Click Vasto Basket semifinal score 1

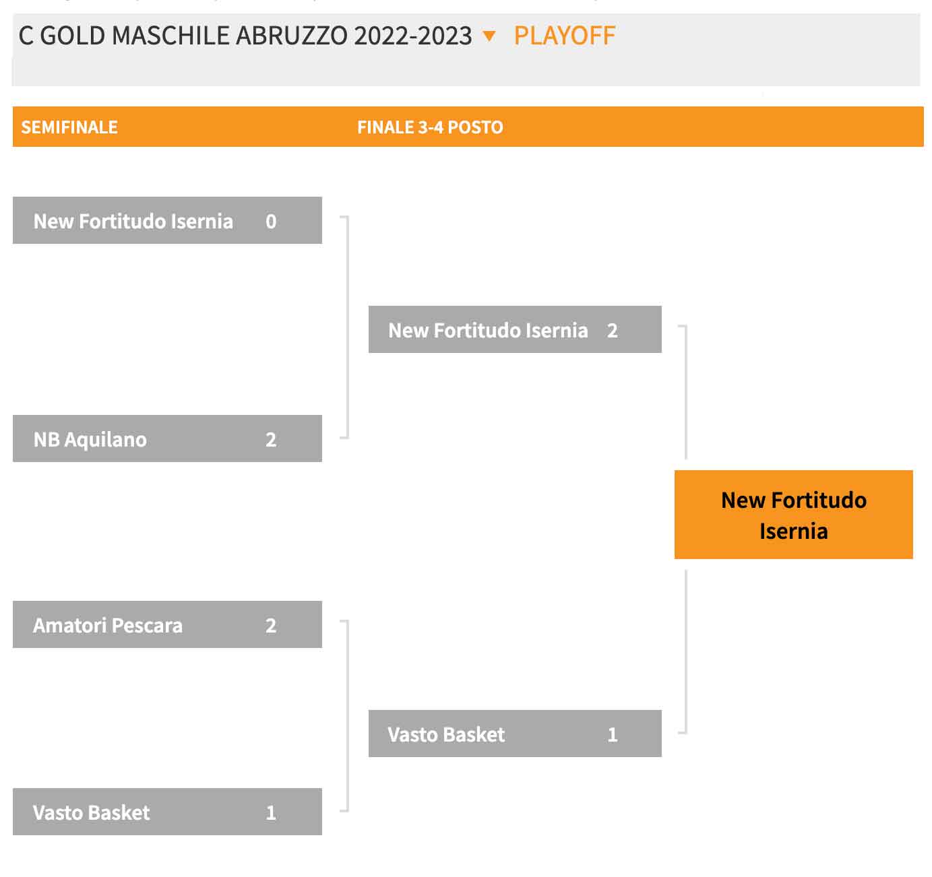pyautogui.click(x=271, y=813)
